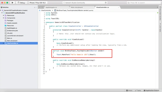Close the Solution pad

point(36,7)
